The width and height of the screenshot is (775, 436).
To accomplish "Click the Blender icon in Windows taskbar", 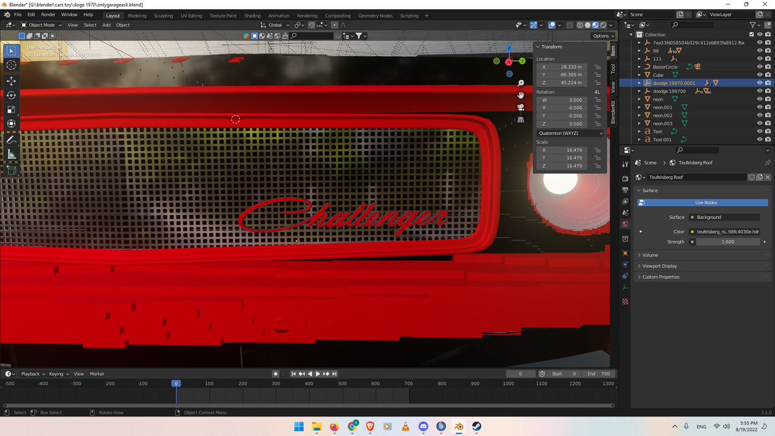I will tap(458, 426).
